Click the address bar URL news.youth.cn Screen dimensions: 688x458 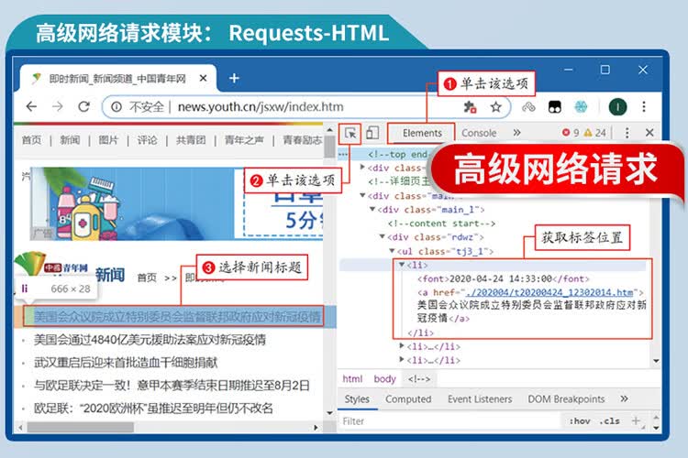point(261,107)
